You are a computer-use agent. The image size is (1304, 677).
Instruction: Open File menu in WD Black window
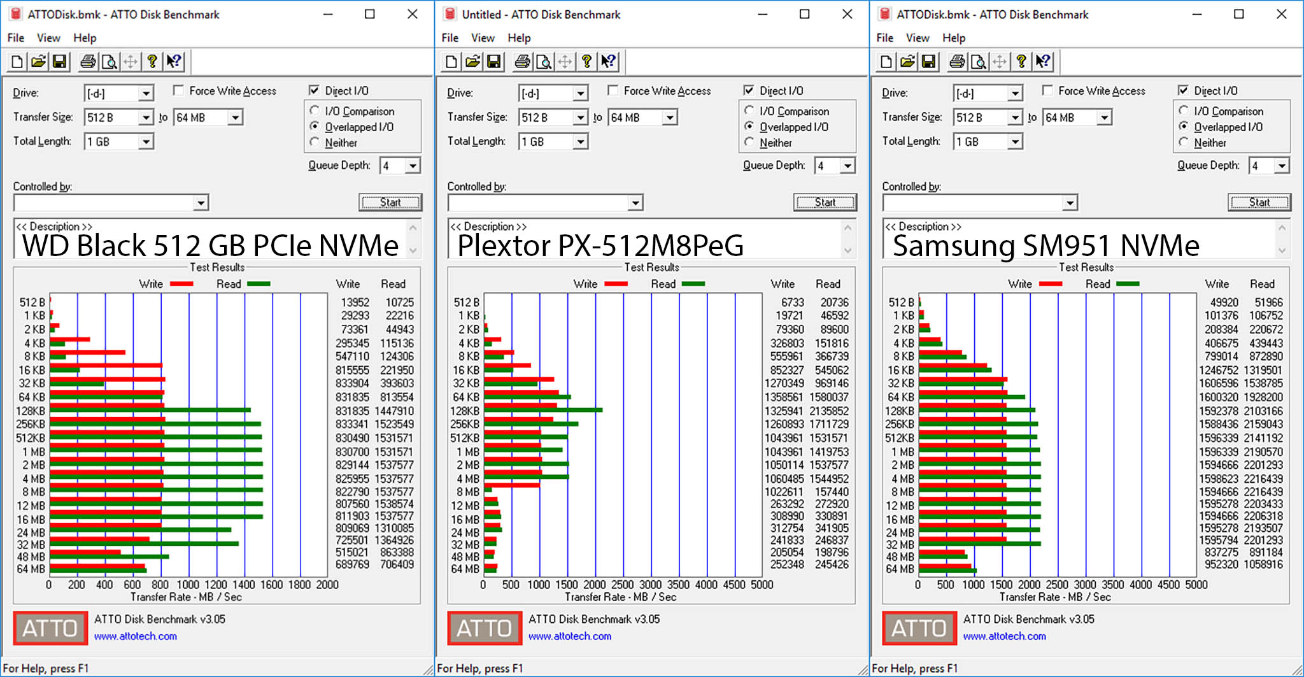pos(15,38)
